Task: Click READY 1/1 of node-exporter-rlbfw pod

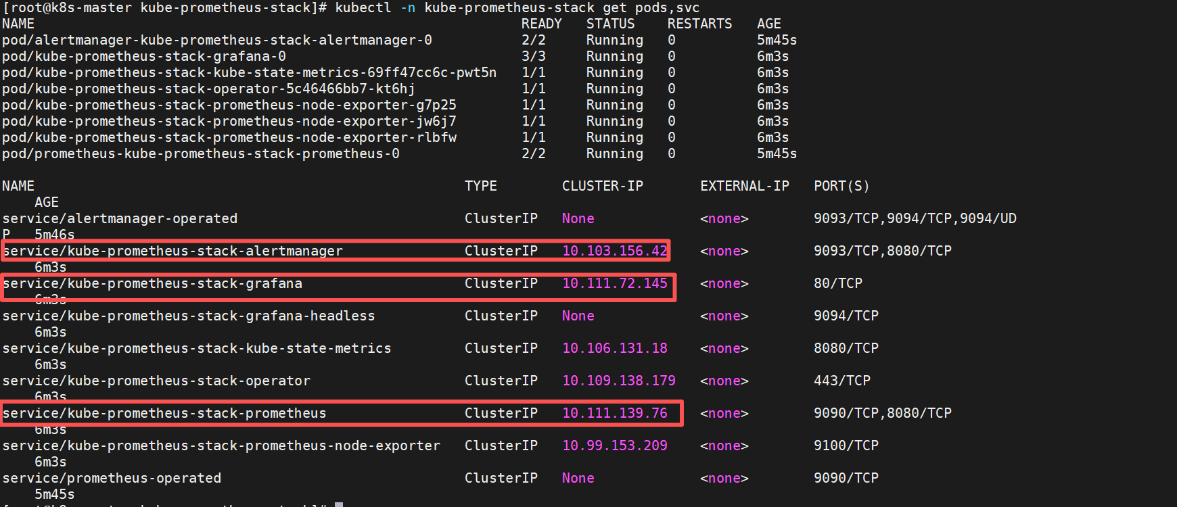Action: coord(534,137)
